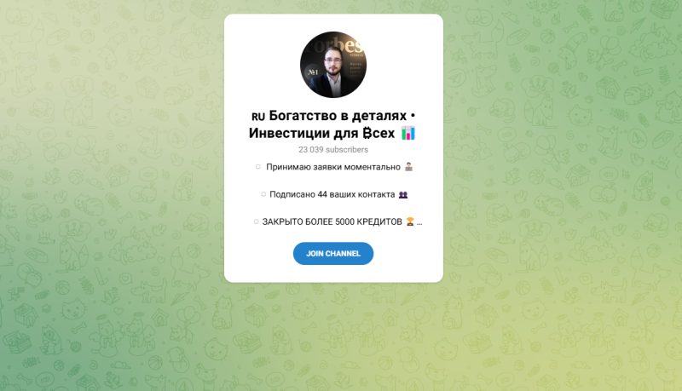Click the bar chart emoji in the title
This screenshot has height=391, width=682.
point(408,133)
